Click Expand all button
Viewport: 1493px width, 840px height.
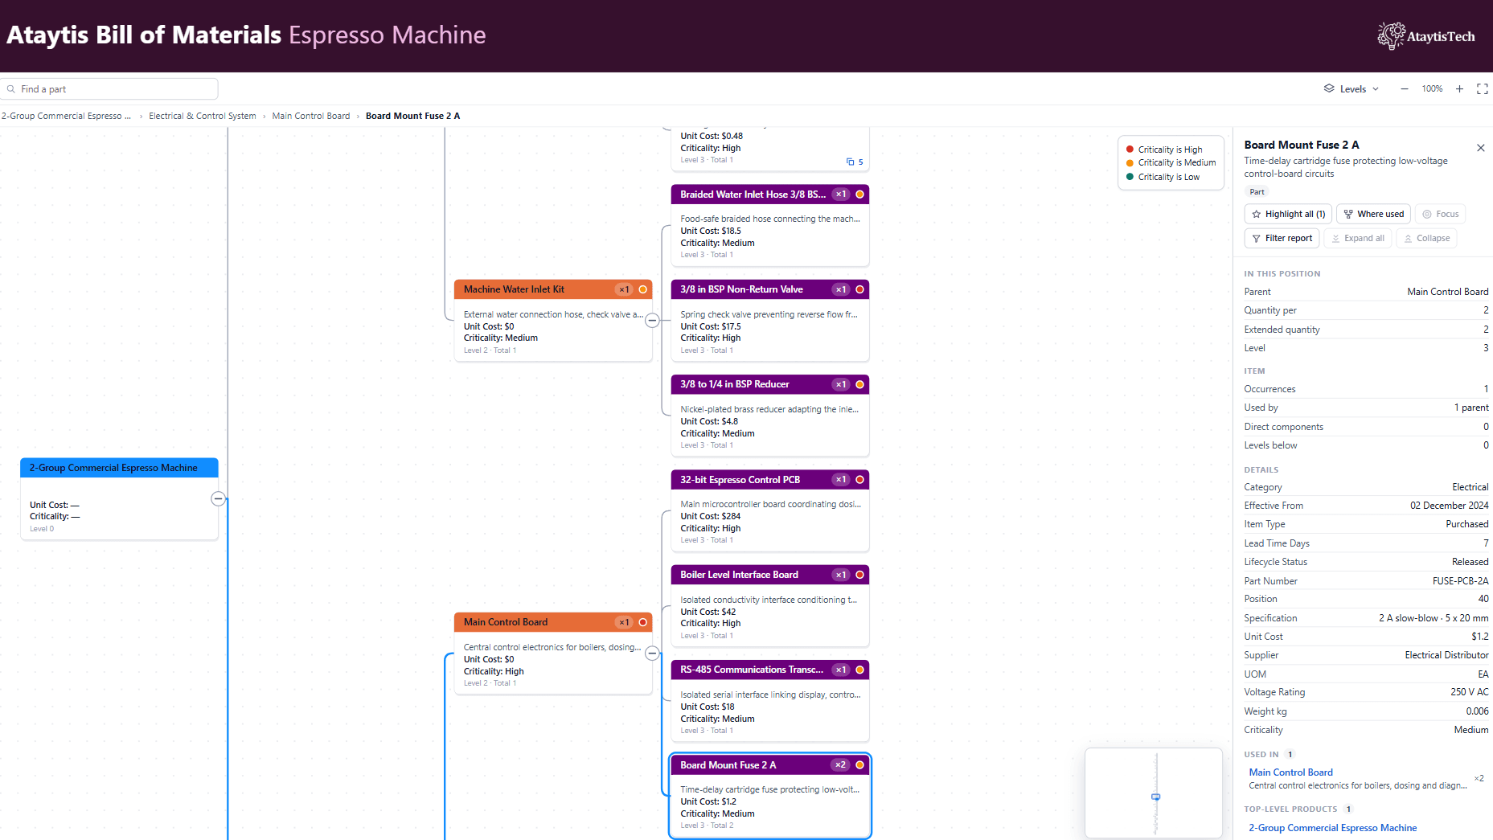pos(1357,238)
